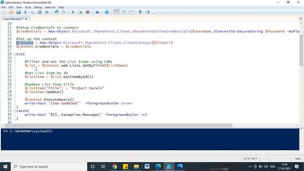Viewport: 304px width, 171px height.
Task: Click the word "Green" on line 31
Action: pyautogui.click(x=127, y=103)
